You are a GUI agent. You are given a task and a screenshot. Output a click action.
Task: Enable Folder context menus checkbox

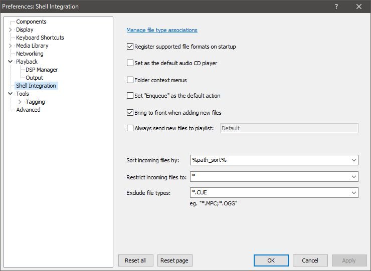coord(130,80)
